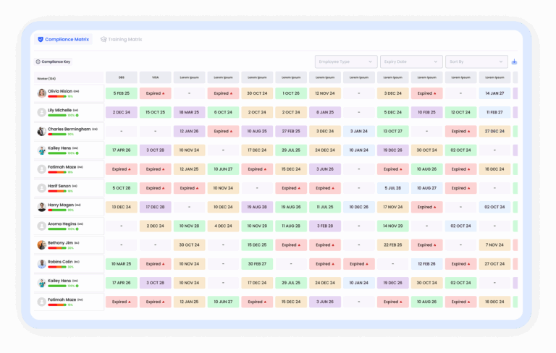Image resolution: width=556 pixels, height=353 pixels.
Task: Select the Compliance Matrix tab
Action: [x=64, y=39]
